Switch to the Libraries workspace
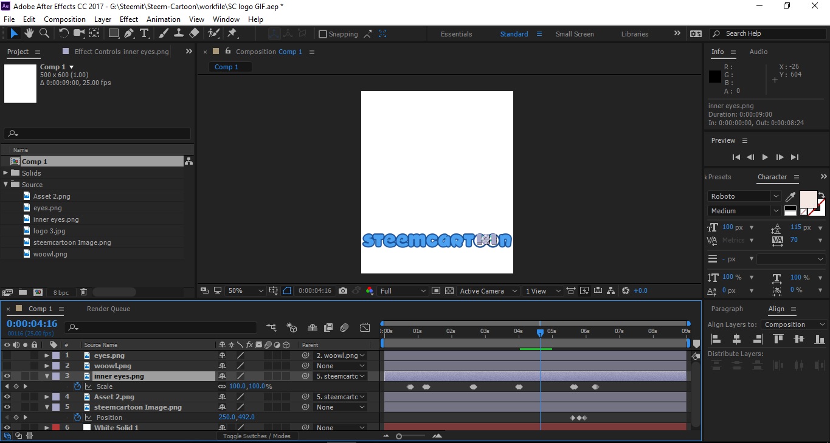This screenshot has width=830, height=443. pos(635,34)
